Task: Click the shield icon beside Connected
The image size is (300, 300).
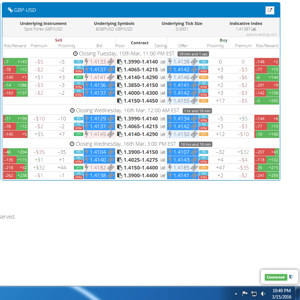Action: coord(291,277)
